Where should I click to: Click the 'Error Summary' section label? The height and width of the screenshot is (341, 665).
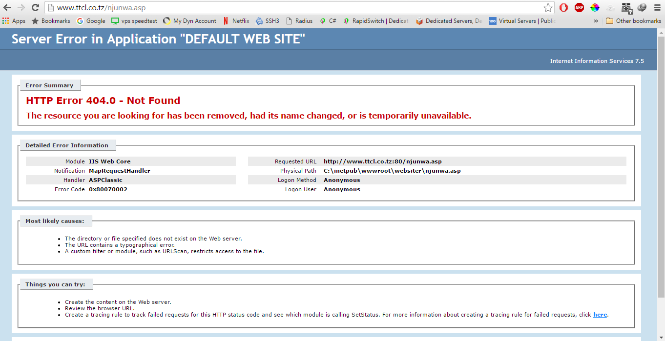[49, 85]
